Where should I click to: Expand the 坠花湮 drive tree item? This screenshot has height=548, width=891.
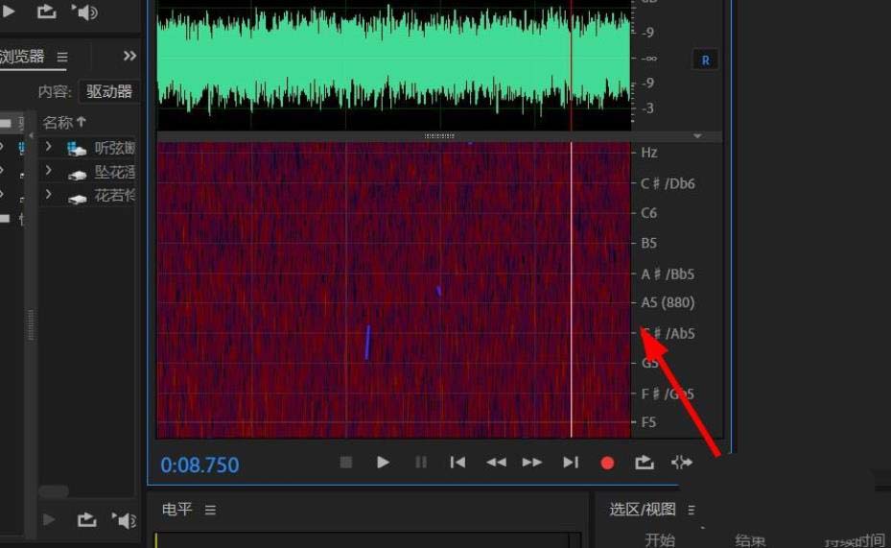click(x=48, y=171)
